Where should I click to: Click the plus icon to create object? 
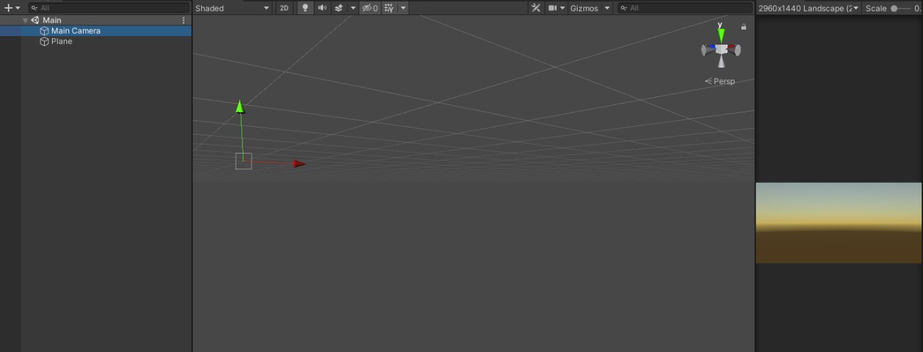point(9,8)
